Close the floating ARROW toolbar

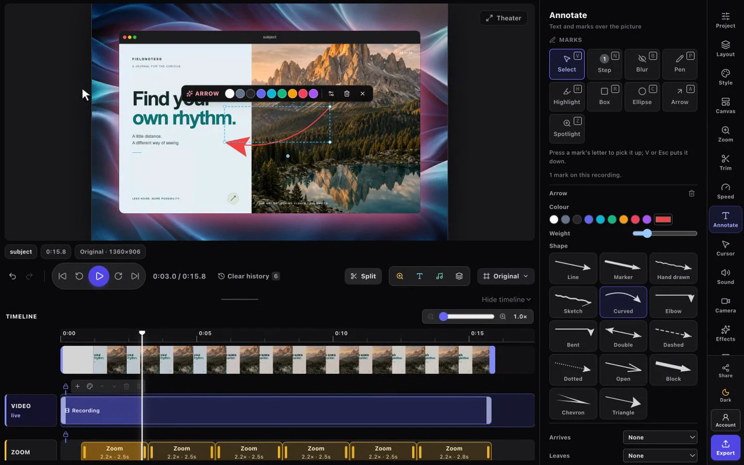pyautogui.click(x=363, y=94)
